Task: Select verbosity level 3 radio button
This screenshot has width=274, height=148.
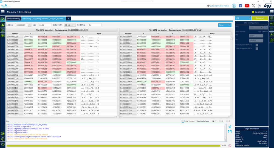Action: 227,121
